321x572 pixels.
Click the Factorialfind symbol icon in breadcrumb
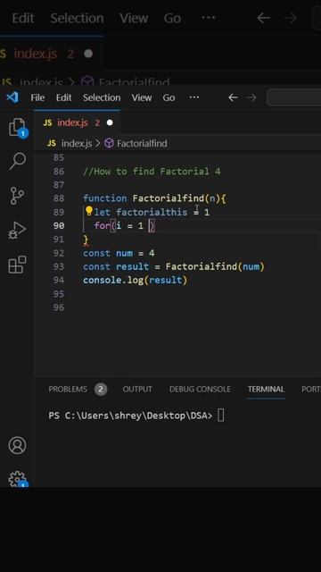[109, 143]
